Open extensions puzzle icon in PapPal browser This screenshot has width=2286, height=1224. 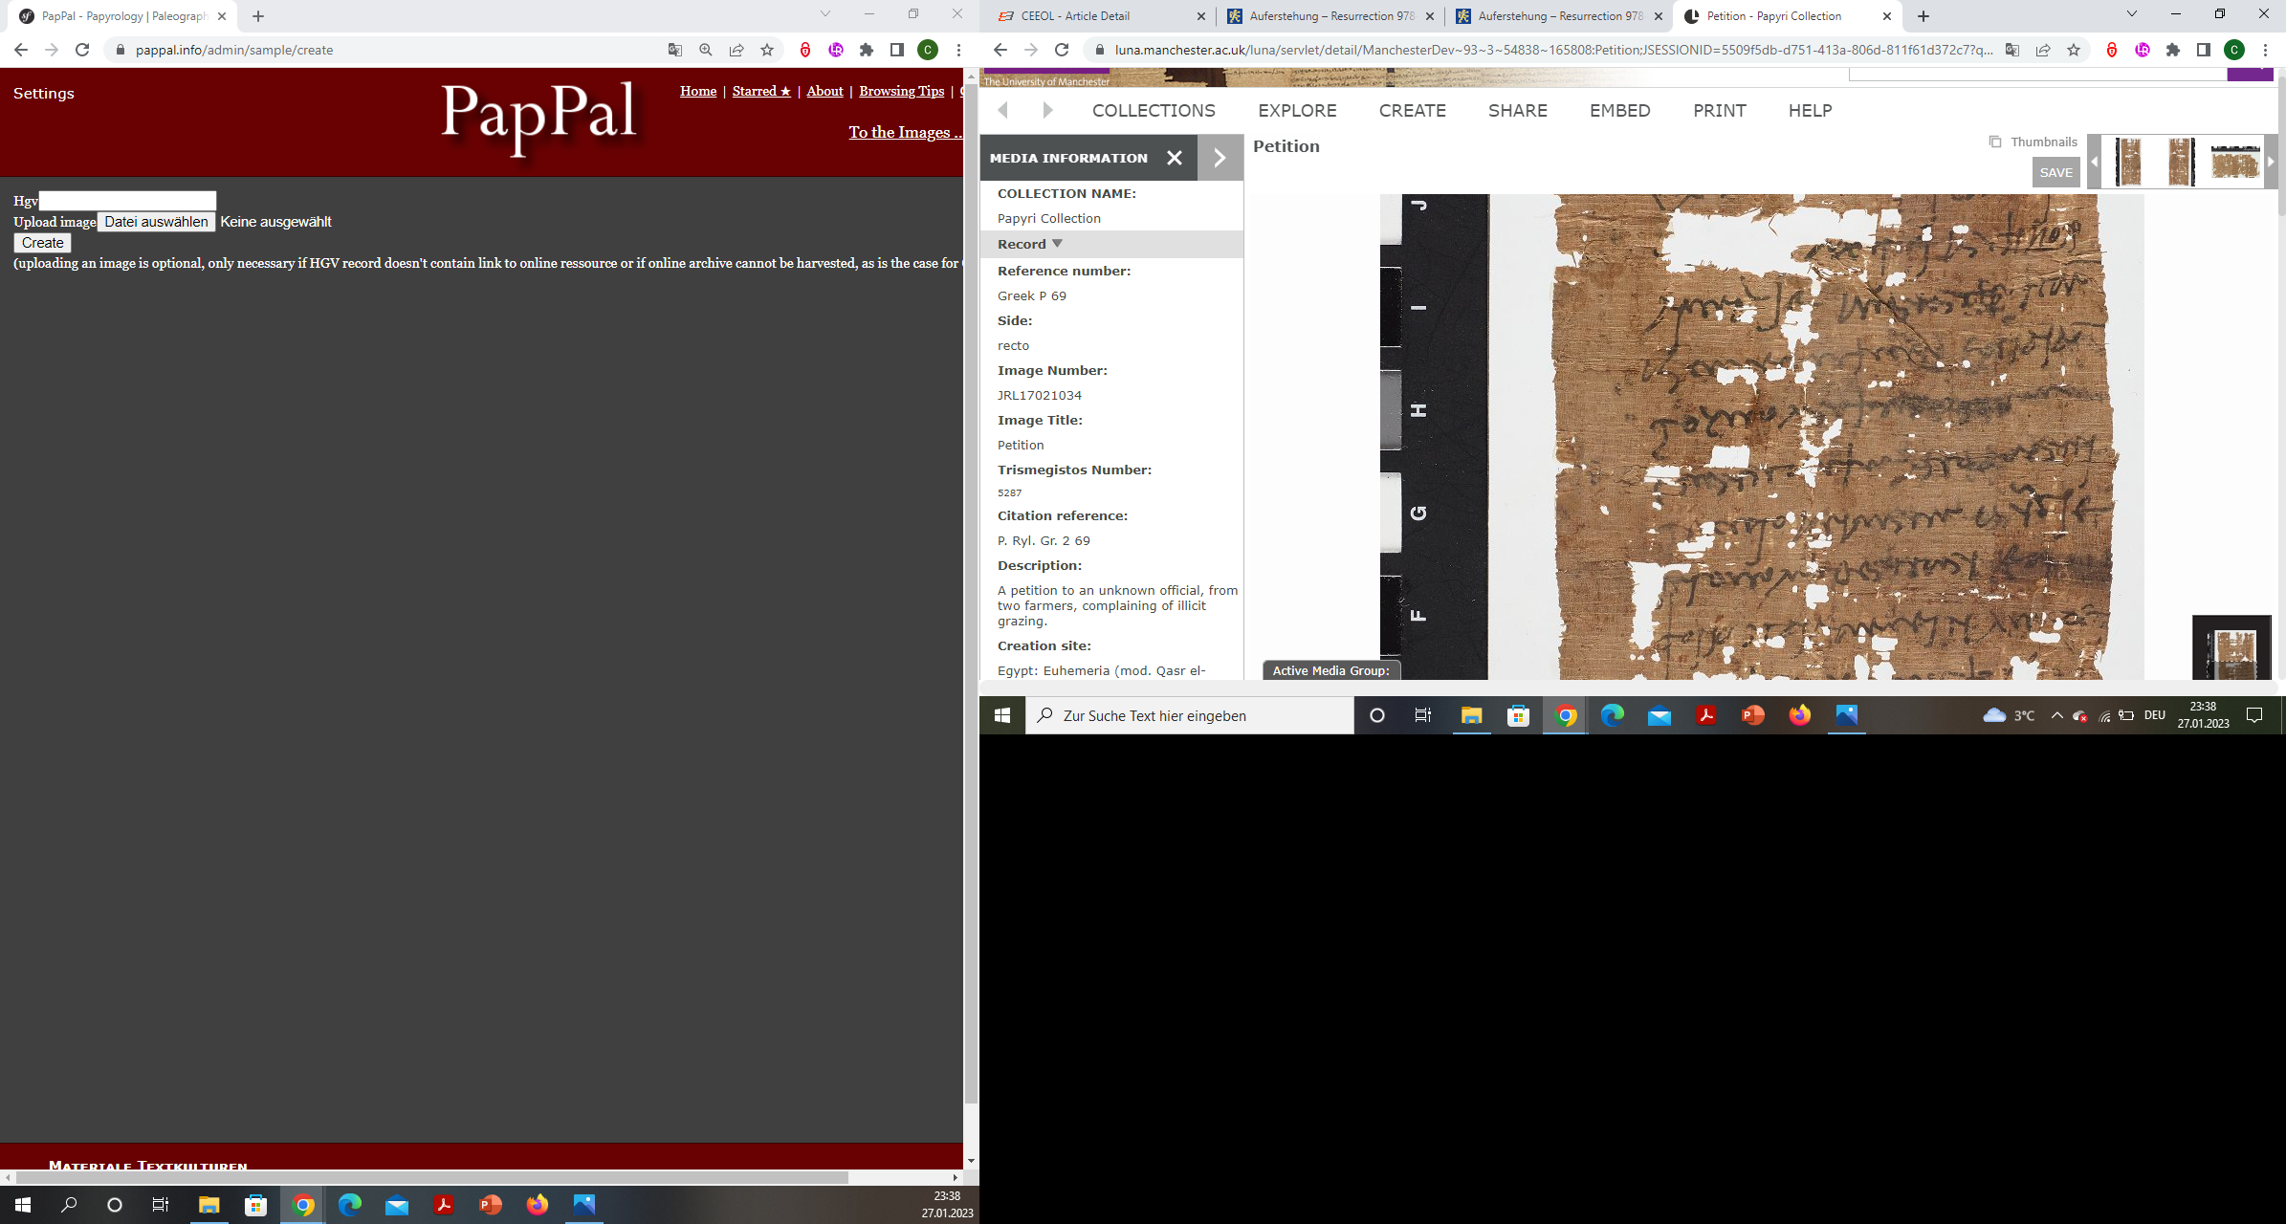[867, 50]
